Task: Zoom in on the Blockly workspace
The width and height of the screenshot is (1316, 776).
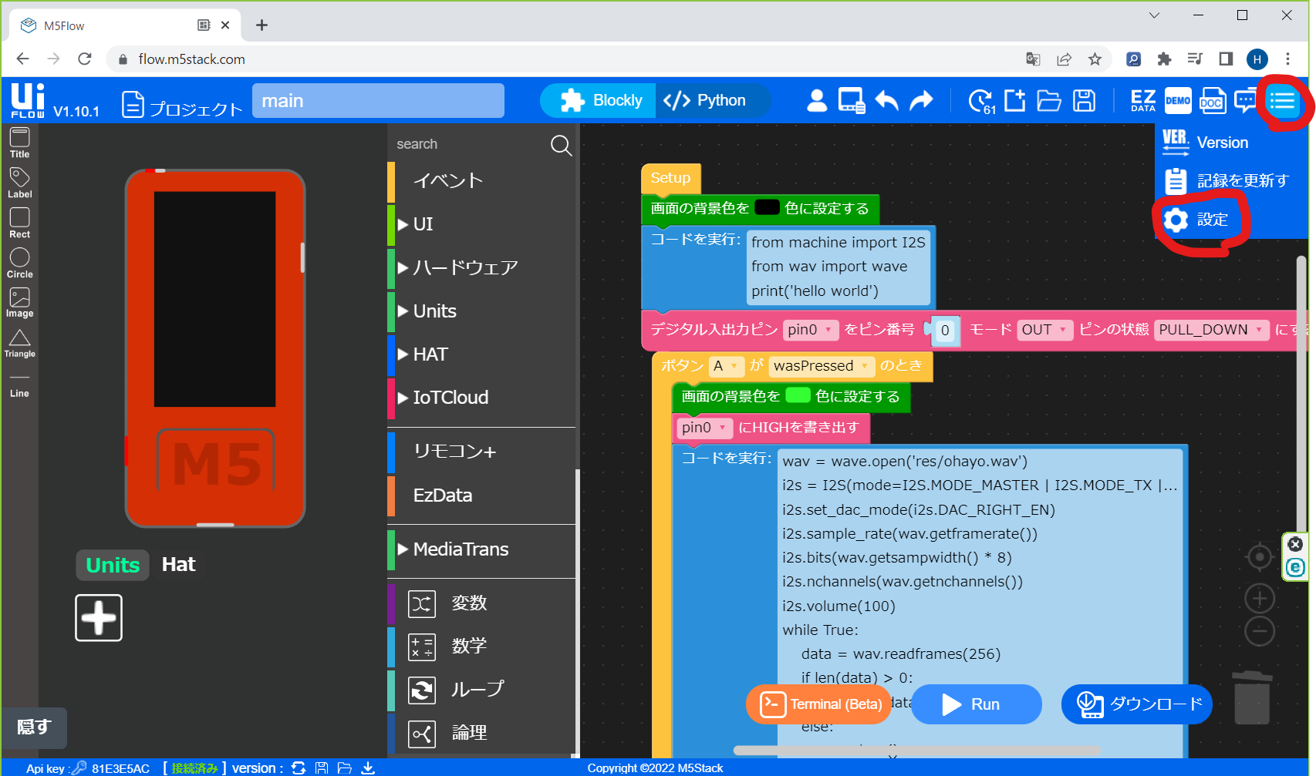Action: [x=1259, y=598]
